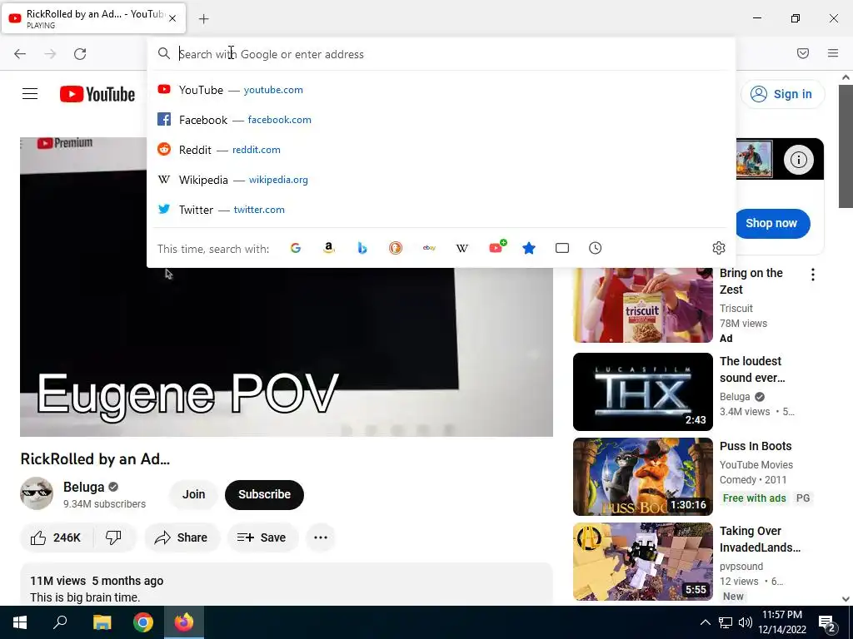Search this time with Bing icon
The image size is (853, 639).
362,248
